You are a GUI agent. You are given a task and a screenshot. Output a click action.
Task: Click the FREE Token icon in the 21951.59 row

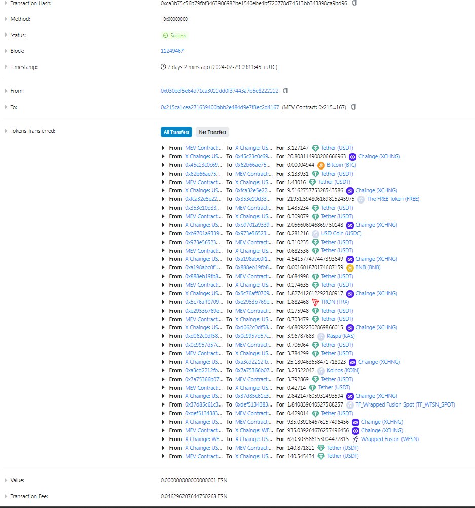pyautogui.click(x=361, y=199)
